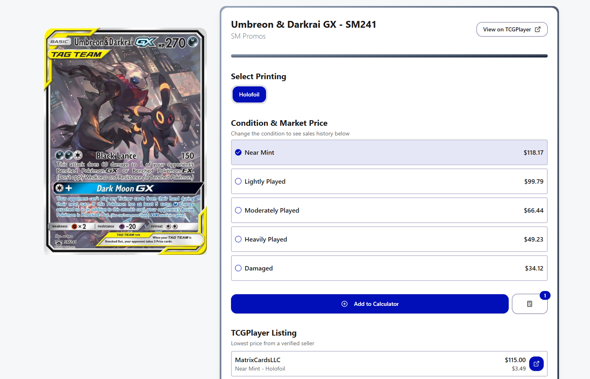Choose Lightly Played condition radio
The width and height of the screenshot is (590, 379).
coord(238,181)
